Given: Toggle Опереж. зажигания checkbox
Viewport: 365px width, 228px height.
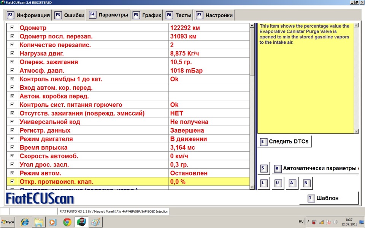Looking at the screenshot, I should coord(12,62).
